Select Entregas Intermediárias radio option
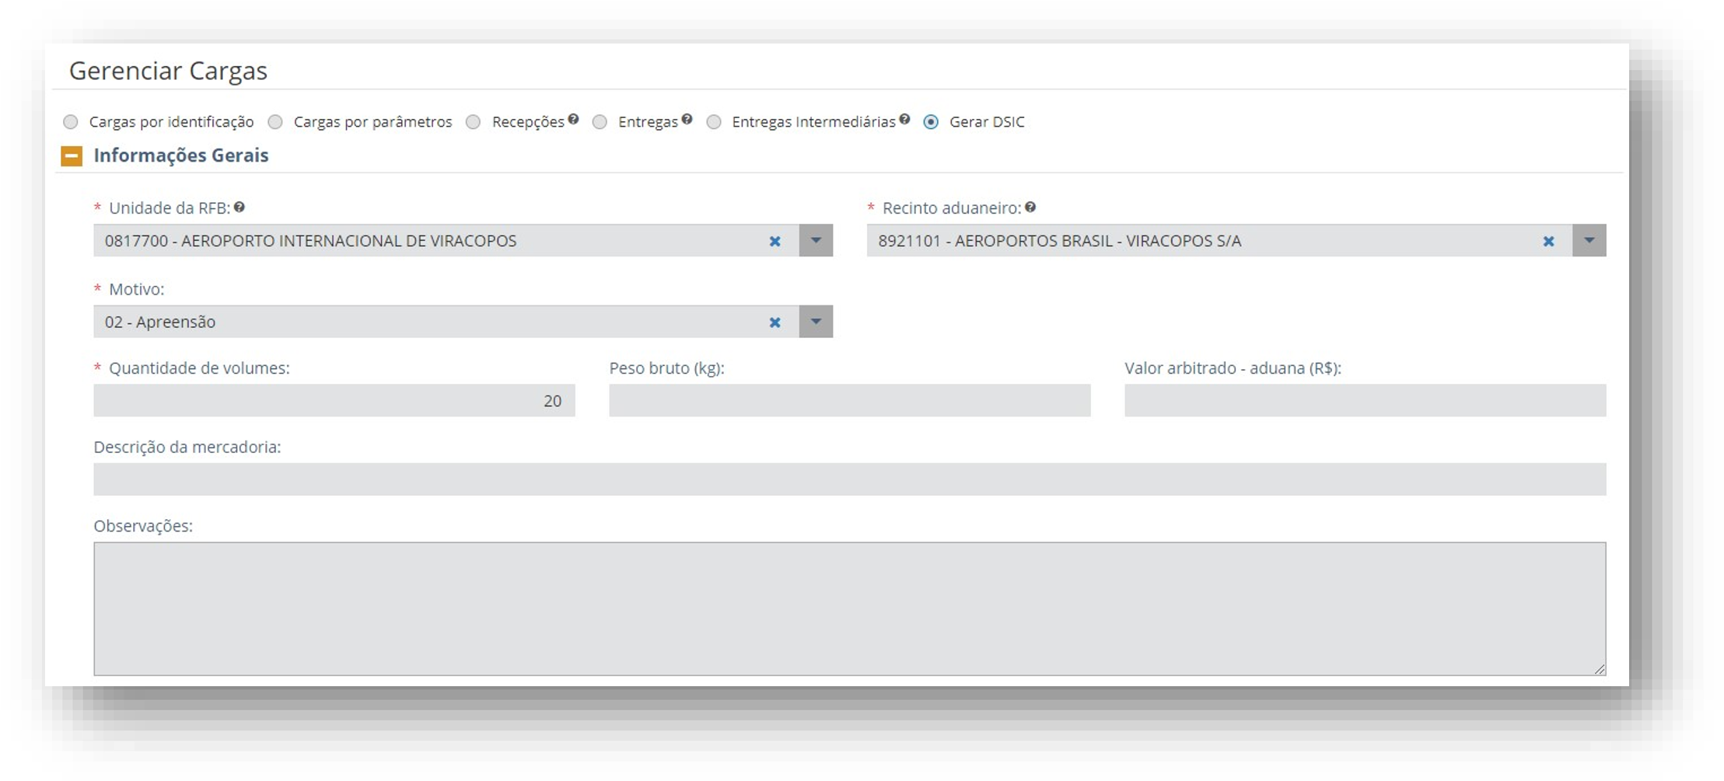The height and width of the screenshot is (781, 1724). click(714, 122)
